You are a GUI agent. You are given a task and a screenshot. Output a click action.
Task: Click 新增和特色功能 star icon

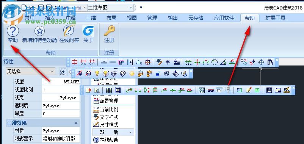[x=39, y=31]
